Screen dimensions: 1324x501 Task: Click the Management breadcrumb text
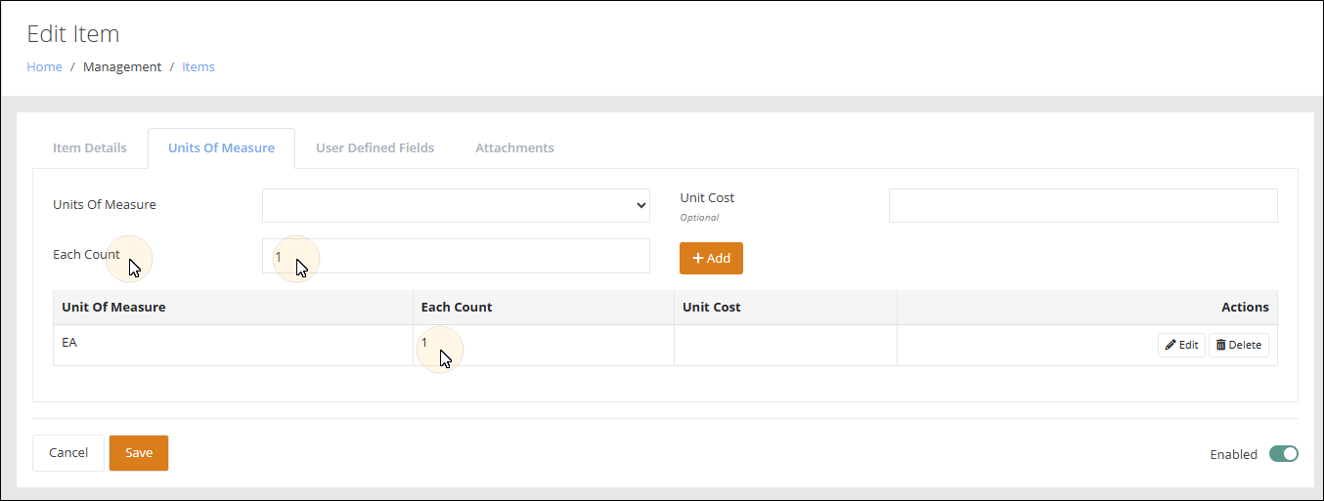[122, 67]
